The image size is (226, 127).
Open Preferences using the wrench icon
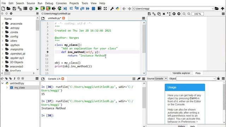[112, 8]
